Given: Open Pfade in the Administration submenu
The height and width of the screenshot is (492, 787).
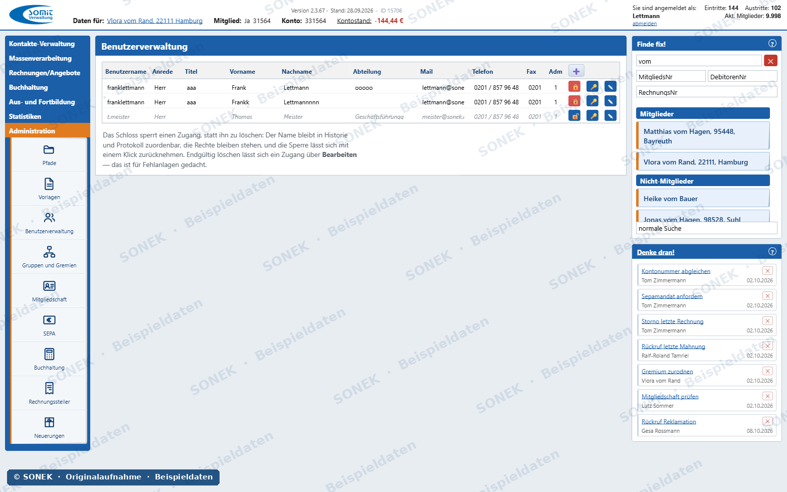Looking at the screenshot, I should tap(49, 155).
